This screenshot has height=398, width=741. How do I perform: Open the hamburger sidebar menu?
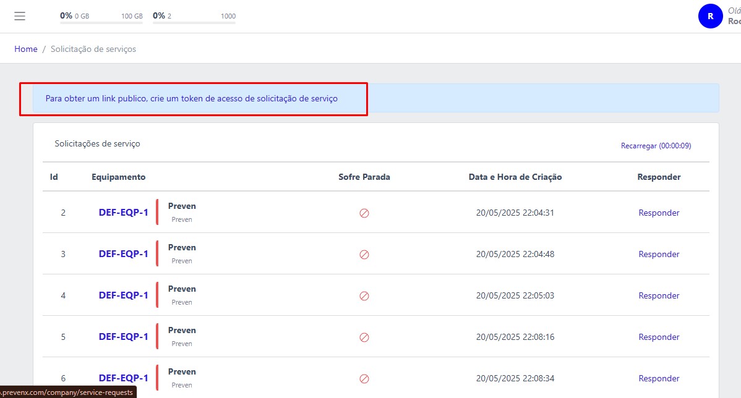tap(20, 16)
